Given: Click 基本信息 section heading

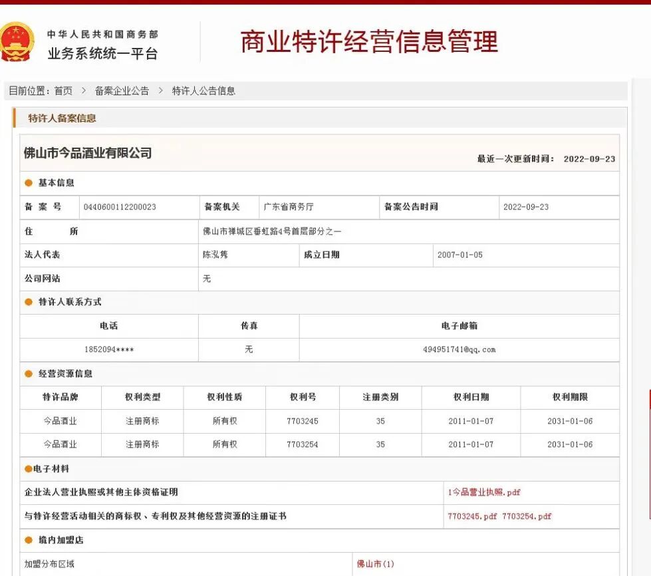Looking at the screenshot, I should click(56, 183).
